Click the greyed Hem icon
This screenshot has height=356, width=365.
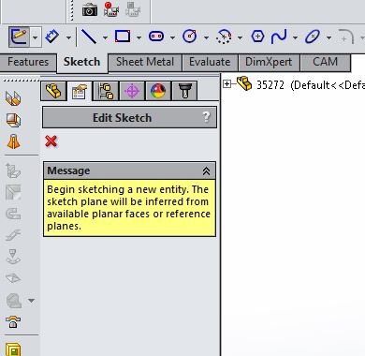(x=13, y=214)
